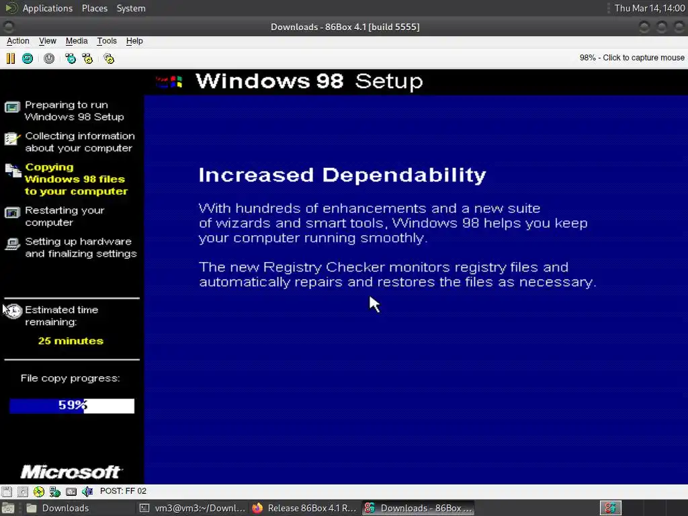The height and width of the screenshot is (516, 688).
Task: Click notepad icon beside 'Collecting information' step
Action: tap(12, 138)
